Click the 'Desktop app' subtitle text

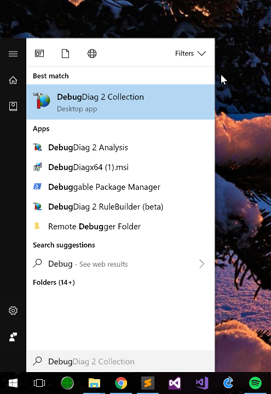coord(77,109)
